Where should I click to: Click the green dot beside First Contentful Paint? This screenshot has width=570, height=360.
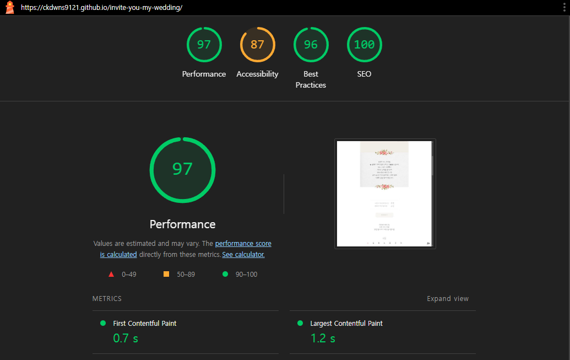click(x=103, y=323)
